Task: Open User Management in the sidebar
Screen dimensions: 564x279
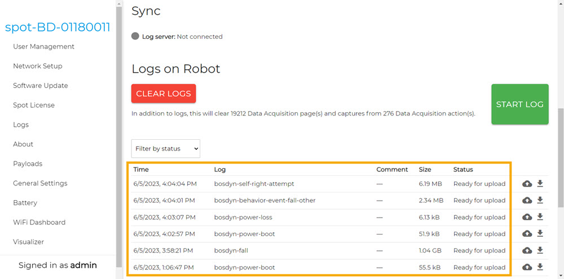Action: pos(43,47)
